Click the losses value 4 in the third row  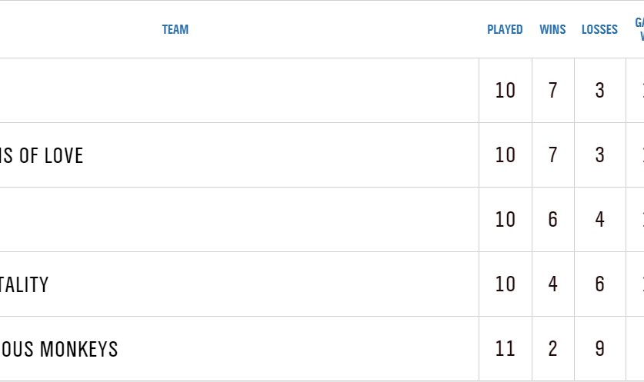click(x=600, y=220)
